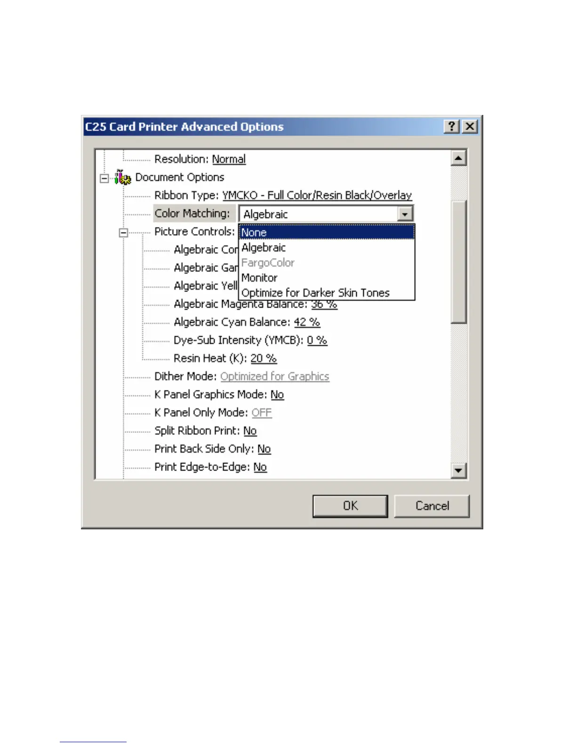The height and width of the screenshot is (746, 576).
Task: Toggle Print Back Side Only value
Action: (x=264, y=449)
